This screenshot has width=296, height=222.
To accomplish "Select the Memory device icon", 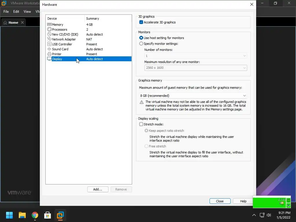I will pyautogui.click(x=49, y=24).
